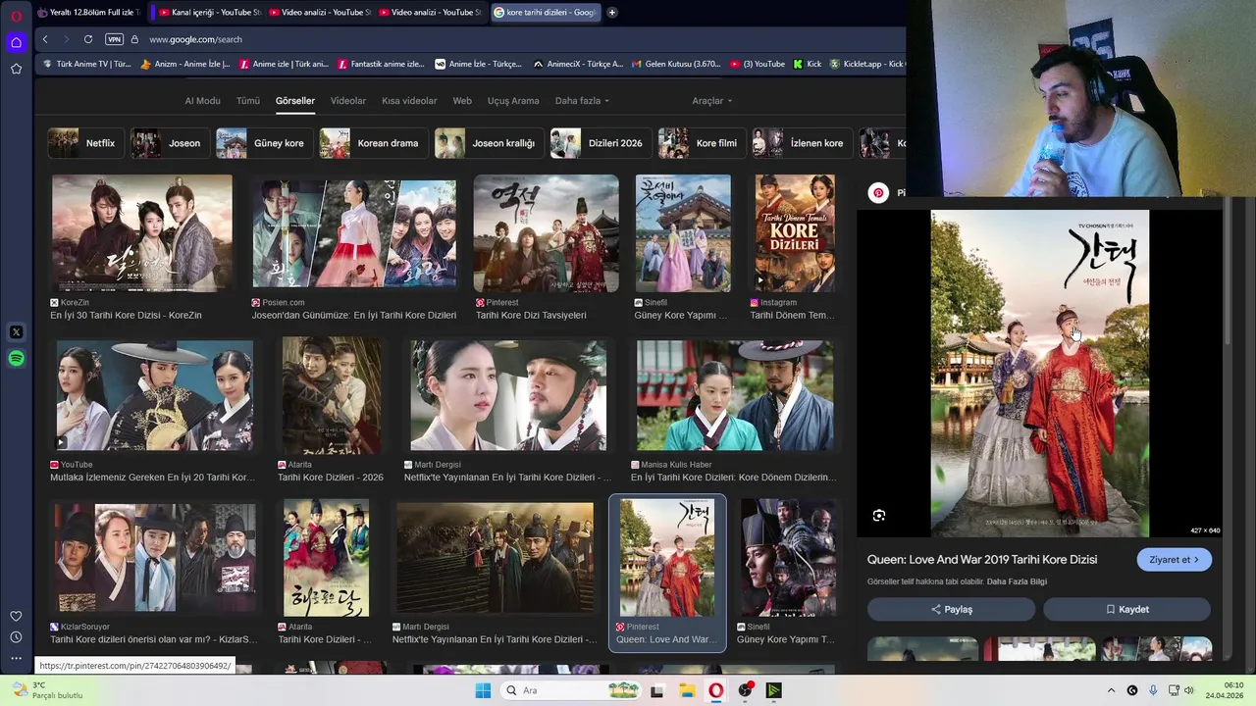Open the Araçlar tools dropdown
The image size is (1256, 706).
712,101
